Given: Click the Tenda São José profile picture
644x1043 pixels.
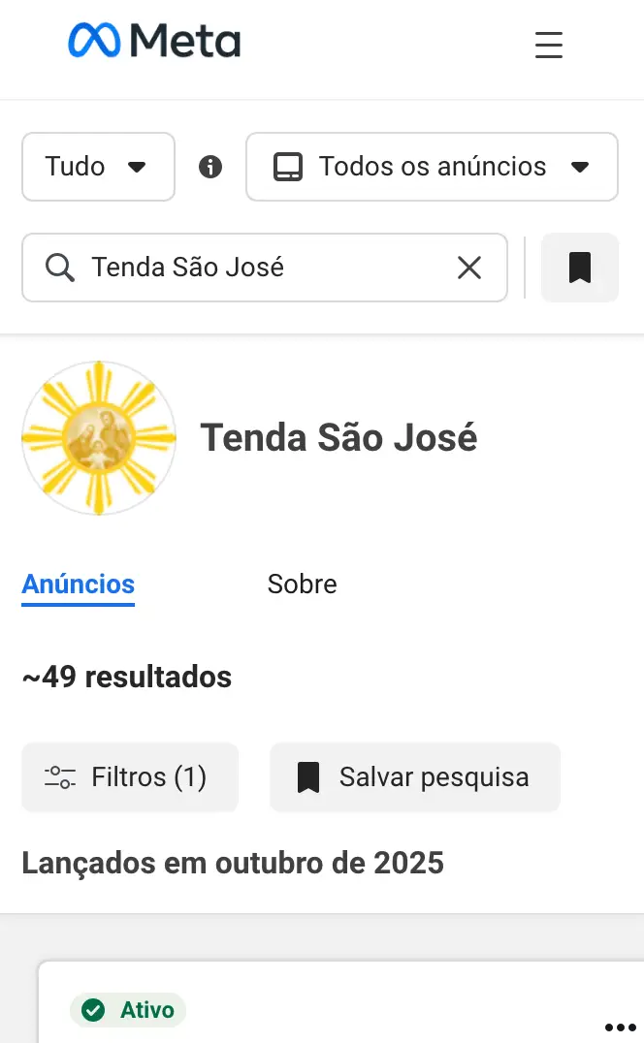Looking at the screenshot, I should pyautogui.click(x=99, y=438).
